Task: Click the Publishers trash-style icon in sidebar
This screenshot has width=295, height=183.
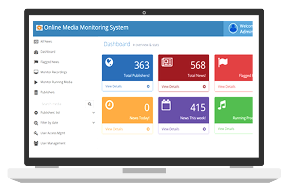Action: (x=36, y=93)
